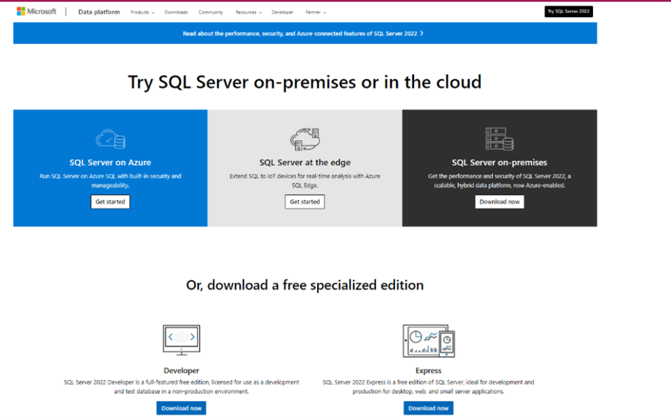Click the SQL Server on Azure heading

[110, 163]
